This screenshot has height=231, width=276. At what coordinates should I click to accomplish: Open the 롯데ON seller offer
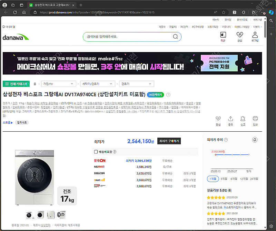(100, 161)
